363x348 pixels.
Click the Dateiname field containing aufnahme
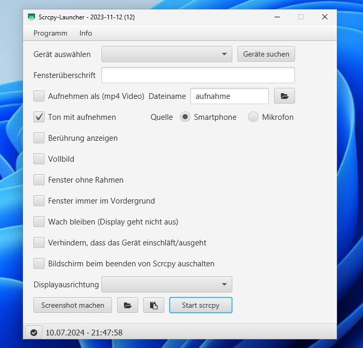[x=230, y=96]
